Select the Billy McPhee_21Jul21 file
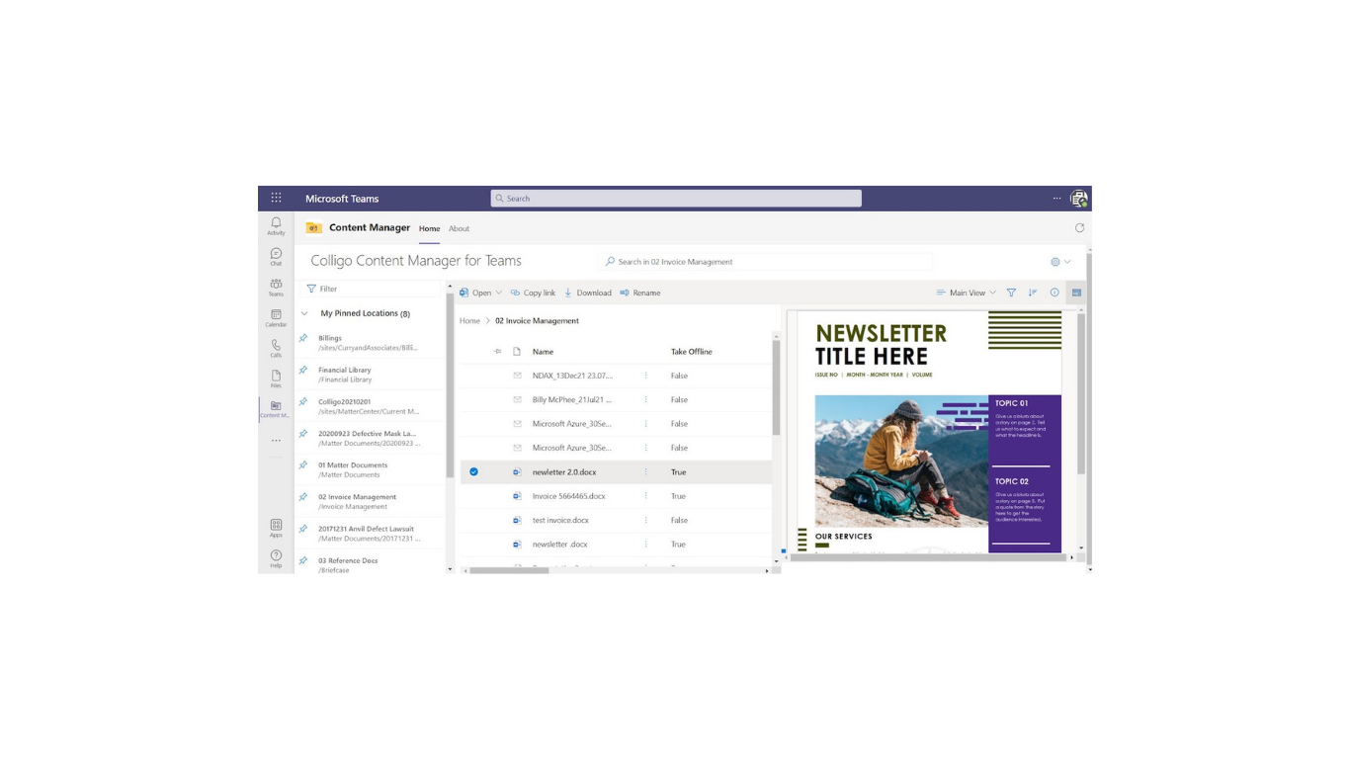1350x759 pixels. click(572, 400)
